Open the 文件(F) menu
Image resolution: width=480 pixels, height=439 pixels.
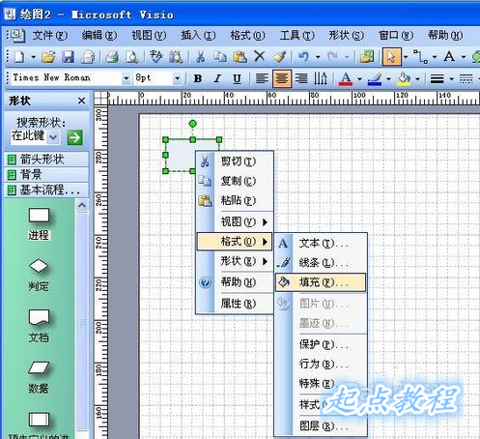pos(50,35)
